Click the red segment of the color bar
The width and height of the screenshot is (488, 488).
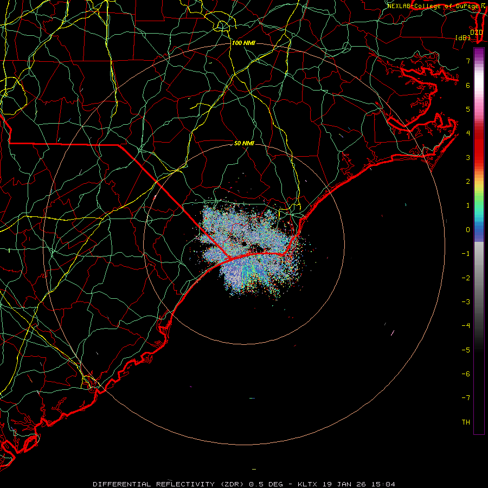(479, 146)
